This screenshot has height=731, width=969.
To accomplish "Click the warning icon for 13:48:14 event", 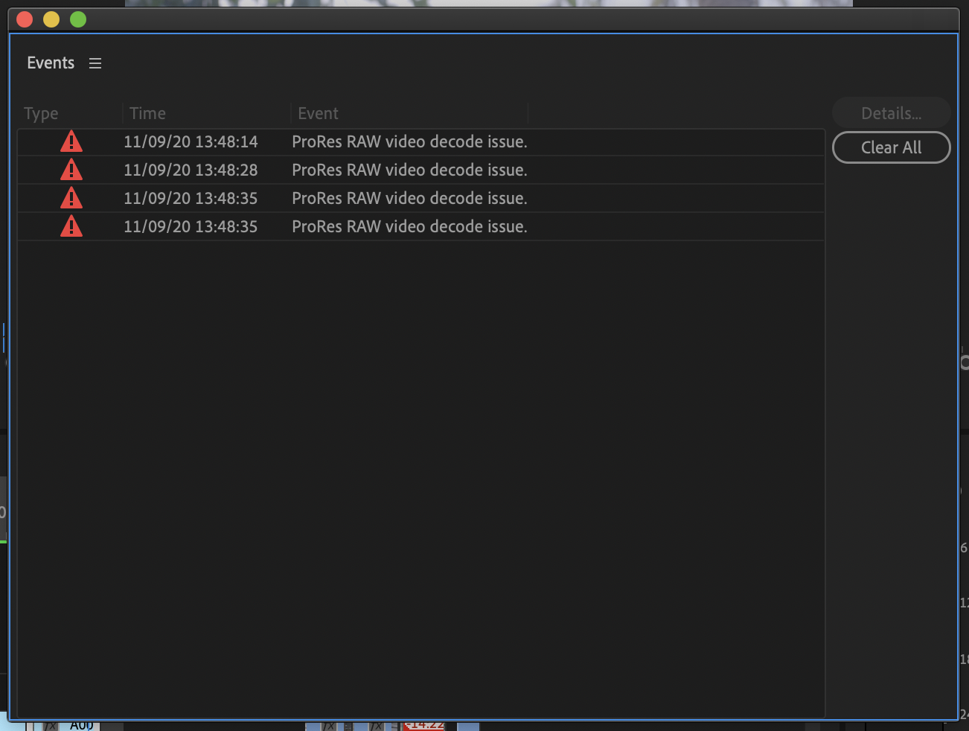I will pyautogui.click(x=71, y=141).
